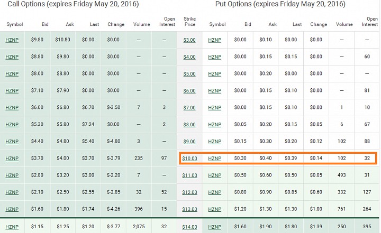The width and height of the screenshot is (381, 233).
Task: Open the $8.00 strike price link
Action: [x=189, y=125]
